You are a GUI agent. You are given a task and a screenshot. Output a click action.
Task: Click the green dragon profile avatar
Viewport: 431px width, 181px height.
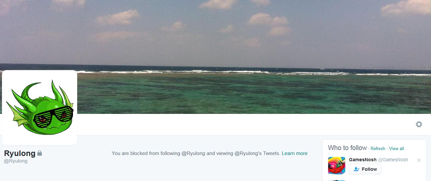pyautogui.click(x=40, y=108)
